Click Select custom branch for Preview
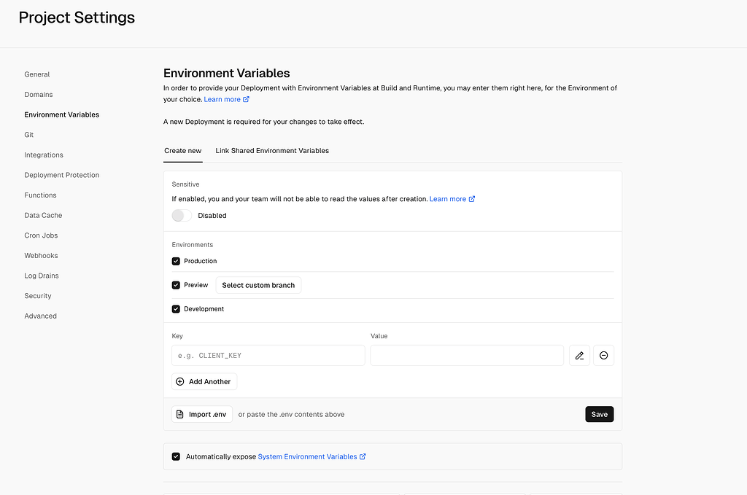Image resolution: width=747 pixels, height=495 pixels. pos(258,284)
